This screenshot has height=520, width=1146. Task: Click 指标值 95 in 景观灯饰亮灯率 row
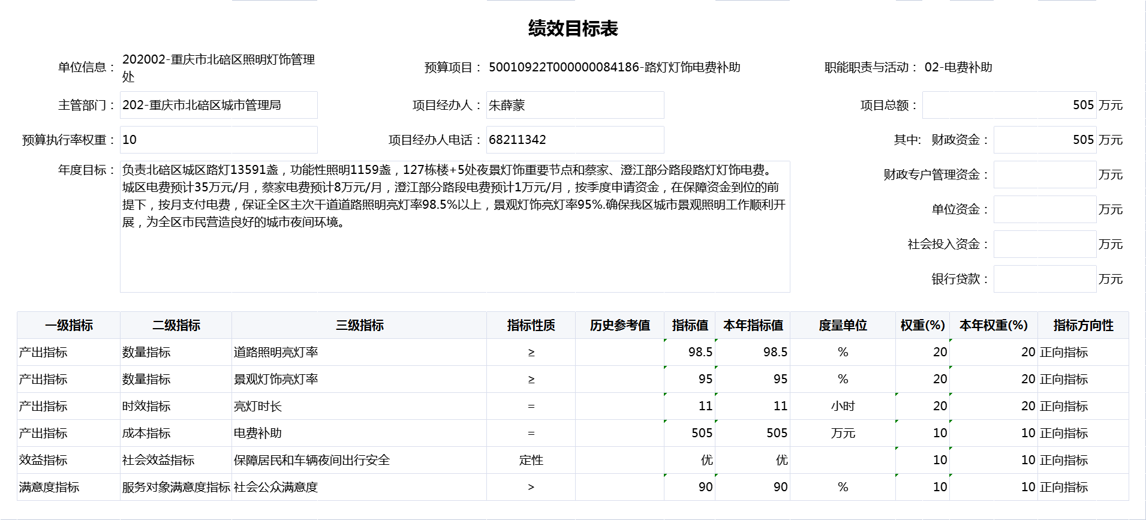click(690, 379)
